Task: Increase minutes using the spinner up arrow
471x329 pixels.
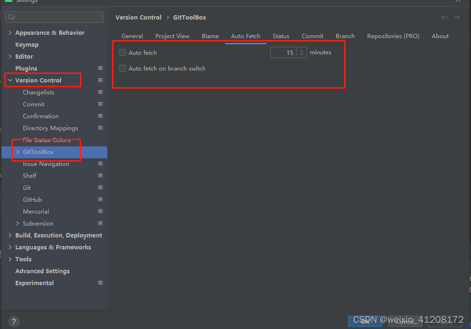Action: (301, 50)
